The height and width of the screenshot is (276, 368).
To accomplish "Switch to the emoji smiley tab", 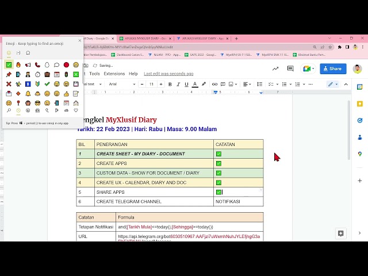I will [x=9, y=53].
